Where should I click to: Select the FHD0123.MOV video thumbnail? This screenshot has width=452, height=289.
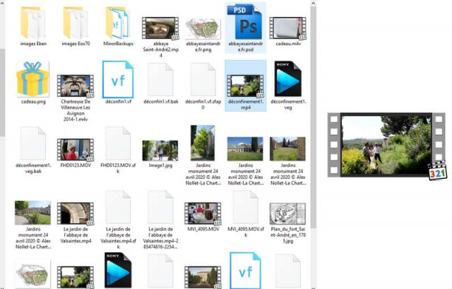pos(76,150)
